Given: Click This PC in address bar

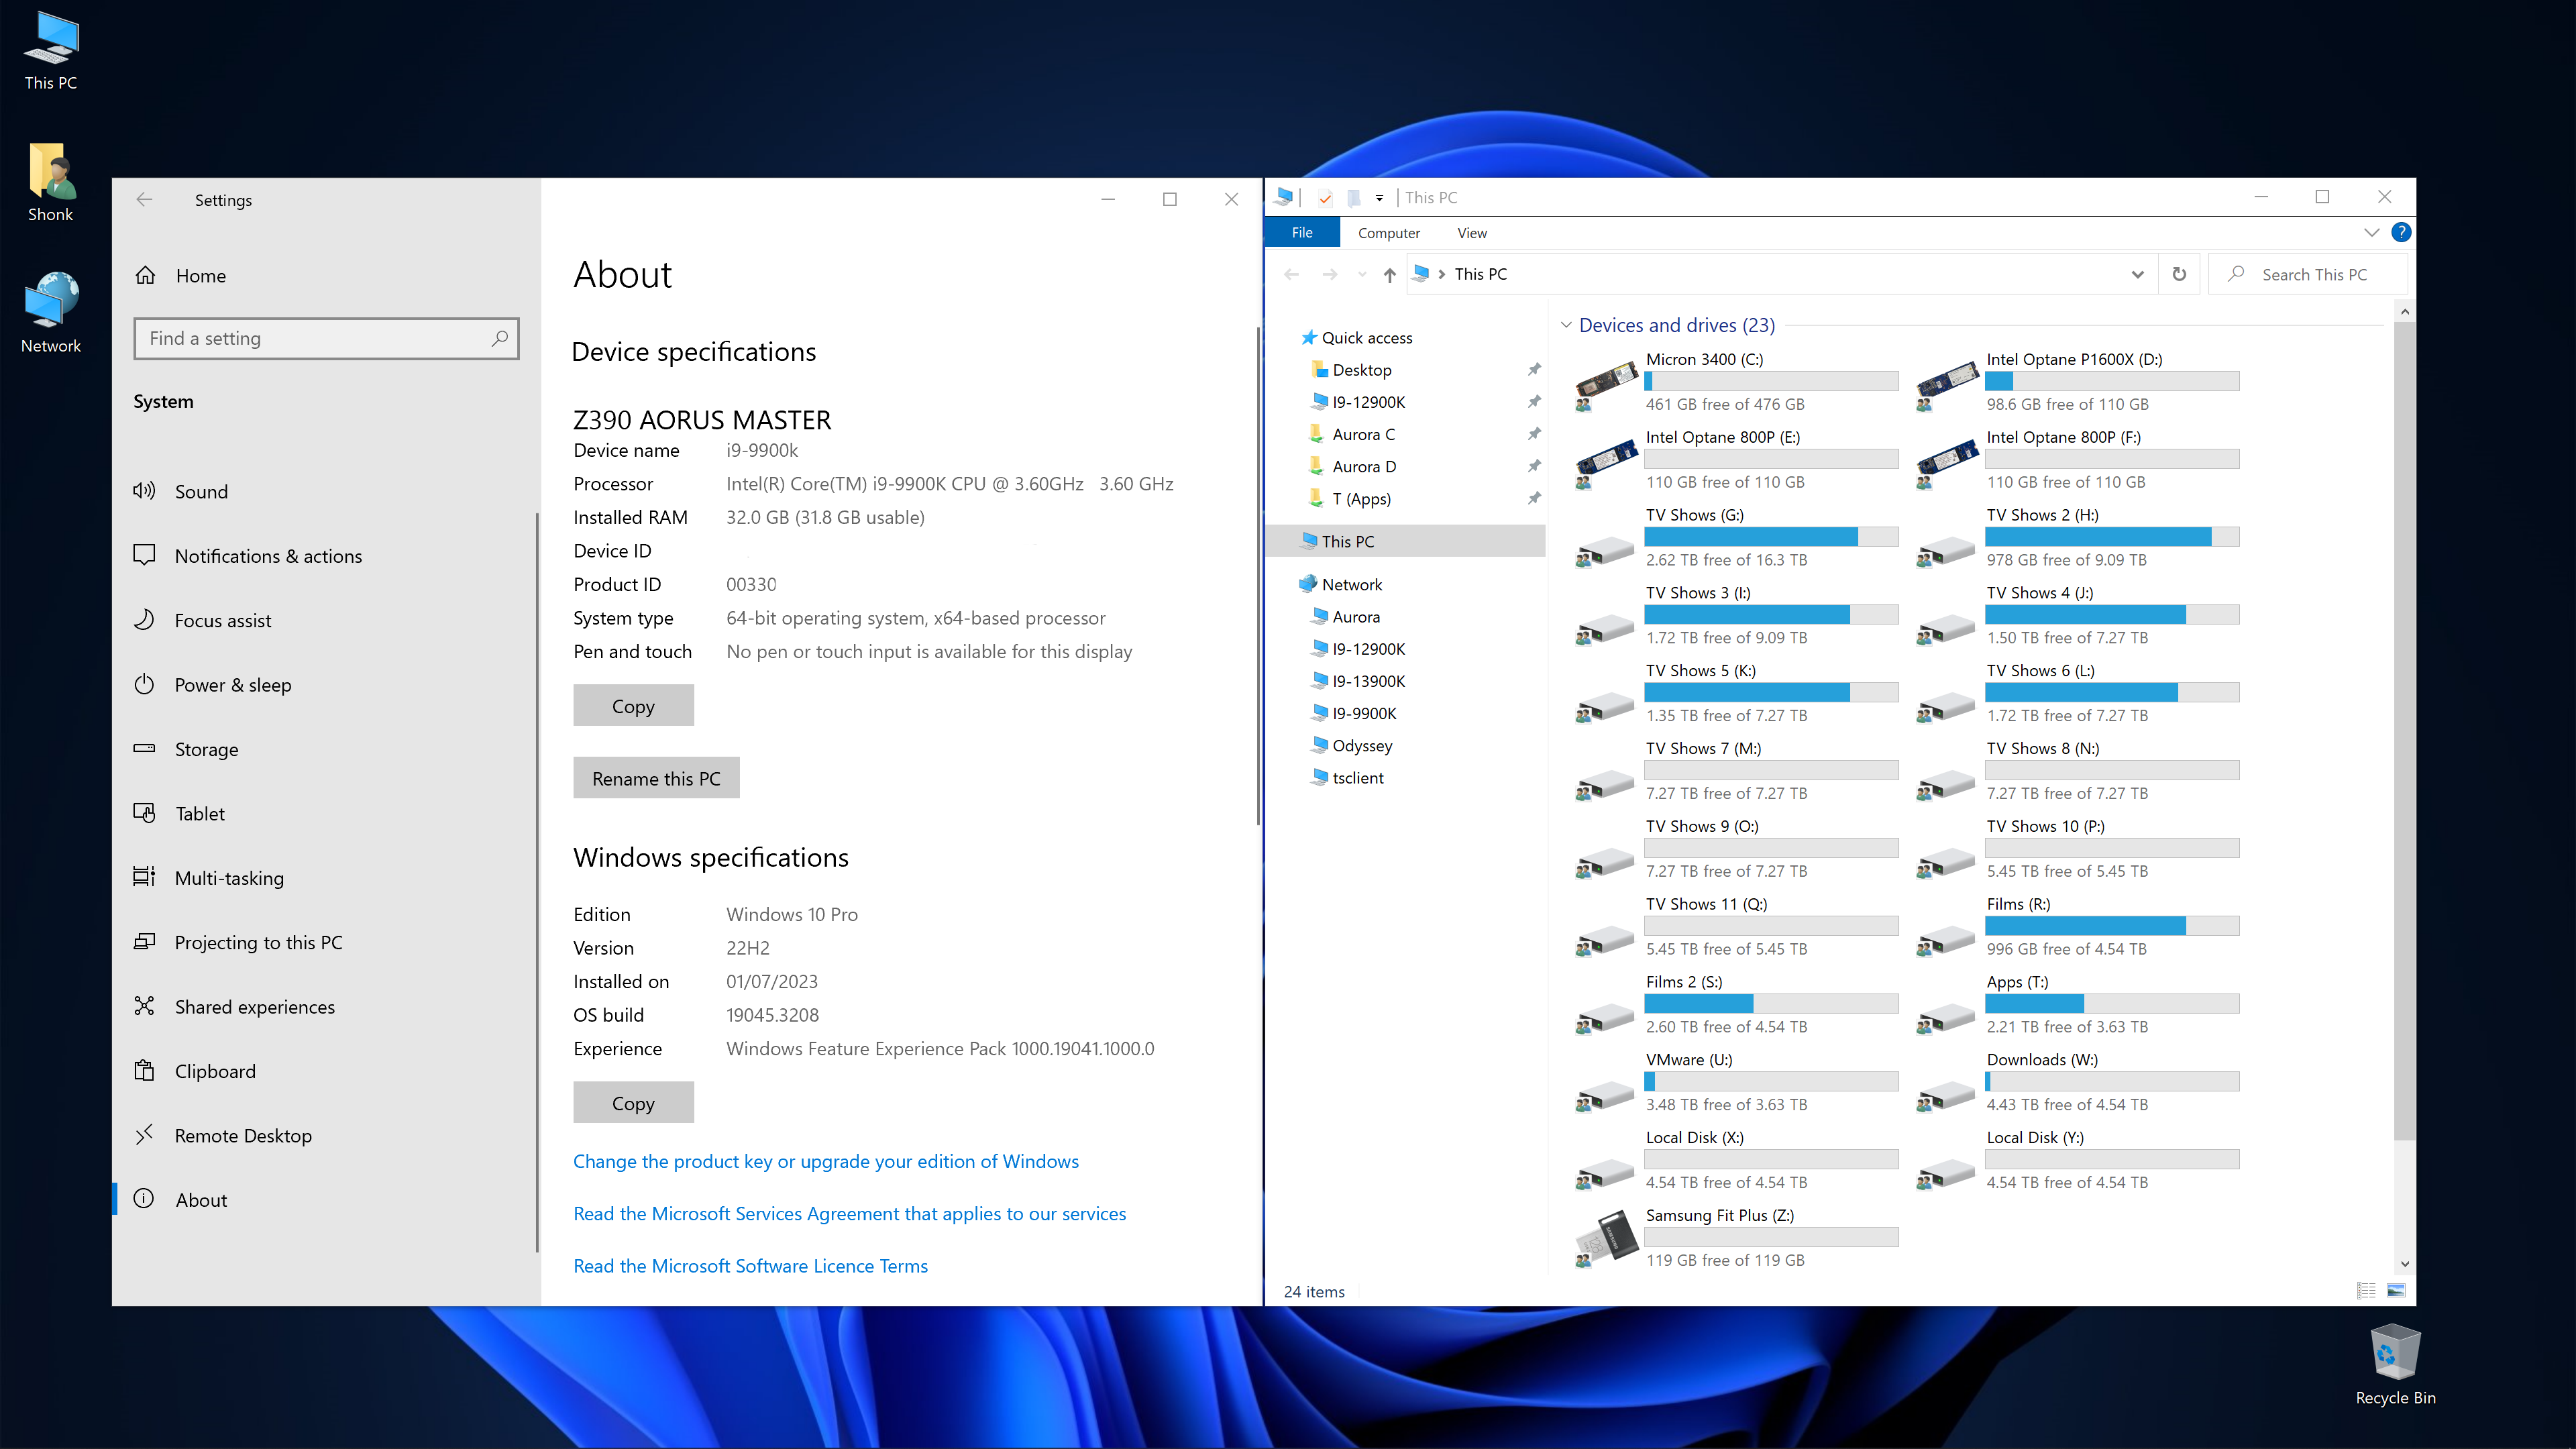Looking at the screenshot, I should [1480, 274].
